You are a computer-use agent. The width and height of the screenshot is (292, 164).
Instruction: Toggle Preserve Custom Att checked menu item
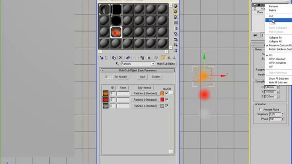pyautogui.click(x=279, y=46)
